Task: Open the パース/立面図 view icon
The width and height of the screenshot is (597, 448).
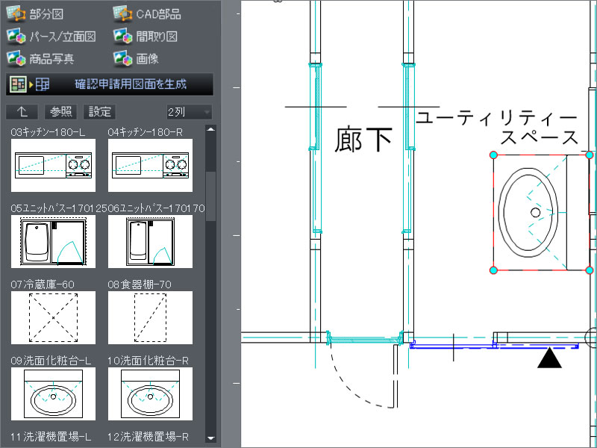Action: click(16, 36)
